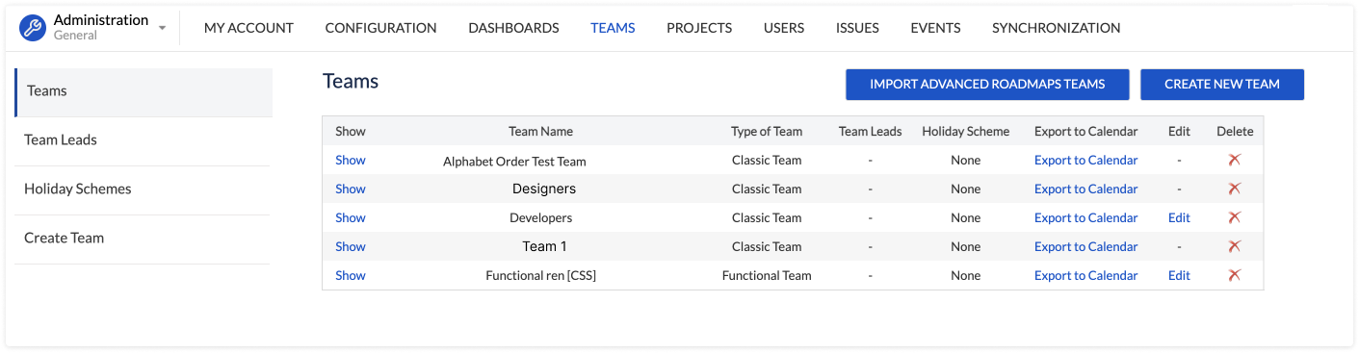Export Team 1 to Calendar

(x=1086, y=247)
